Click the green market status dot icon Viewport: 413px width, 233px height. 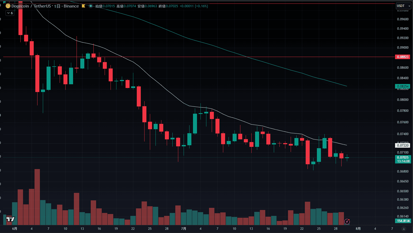[91, 6]
